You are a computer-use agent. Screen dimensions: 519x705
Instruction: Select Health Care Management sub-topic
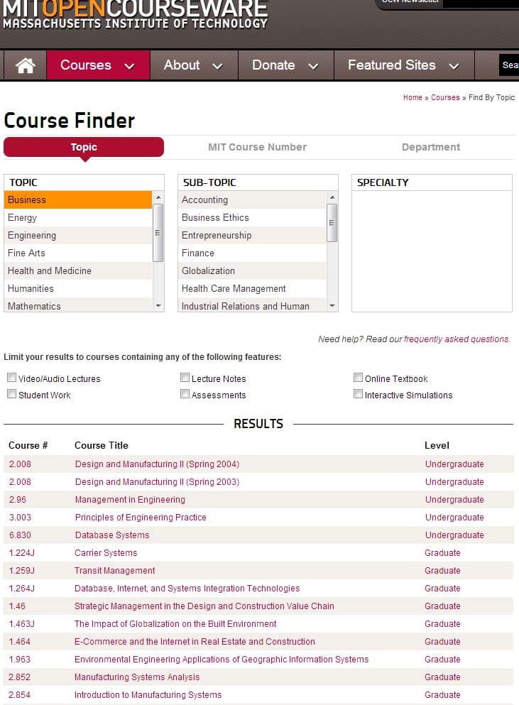point(252,289)
